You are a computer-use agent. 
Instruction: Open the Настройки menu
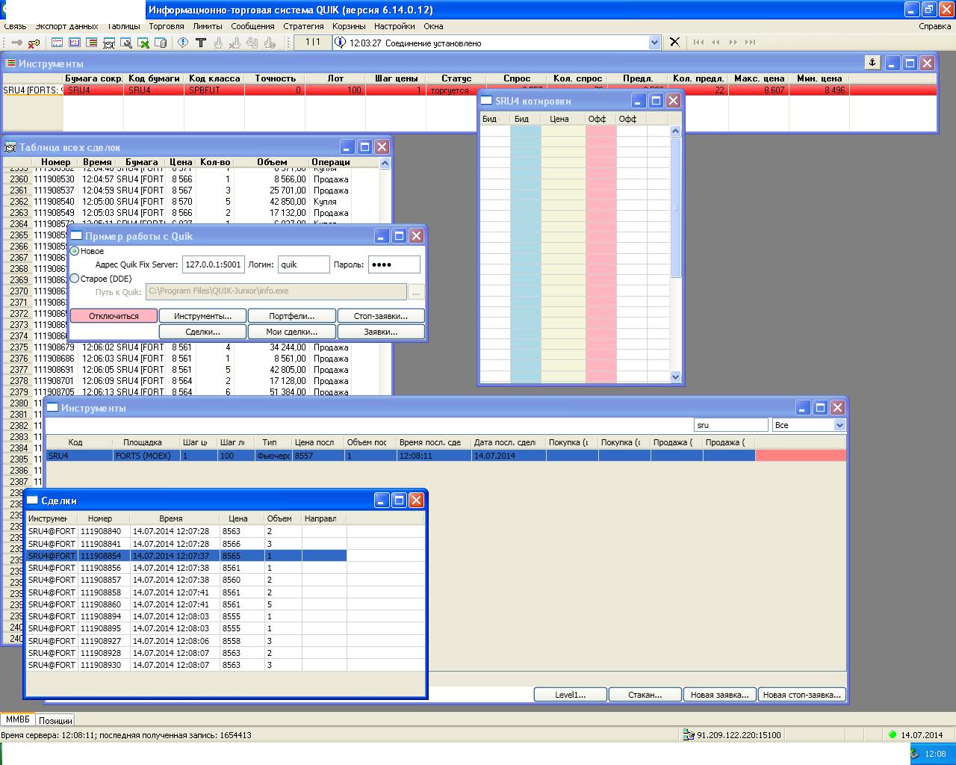coord(394,26)
